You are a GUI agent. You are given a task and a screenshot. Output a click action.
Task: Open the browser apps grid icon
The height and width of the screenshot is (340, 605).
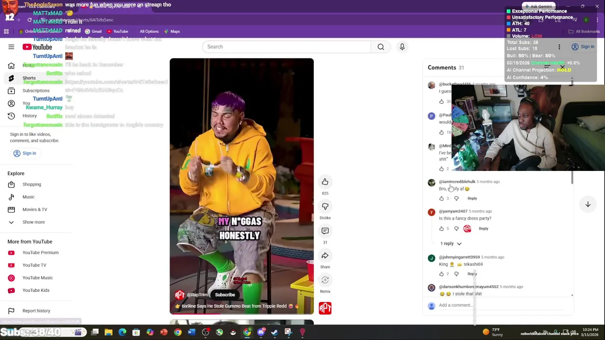[x=6, y=32]
